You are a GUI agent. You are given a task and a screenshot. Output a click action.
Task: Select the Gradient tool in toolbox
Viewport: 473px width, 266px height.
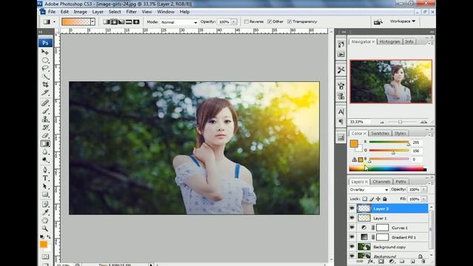click(45, 144)
